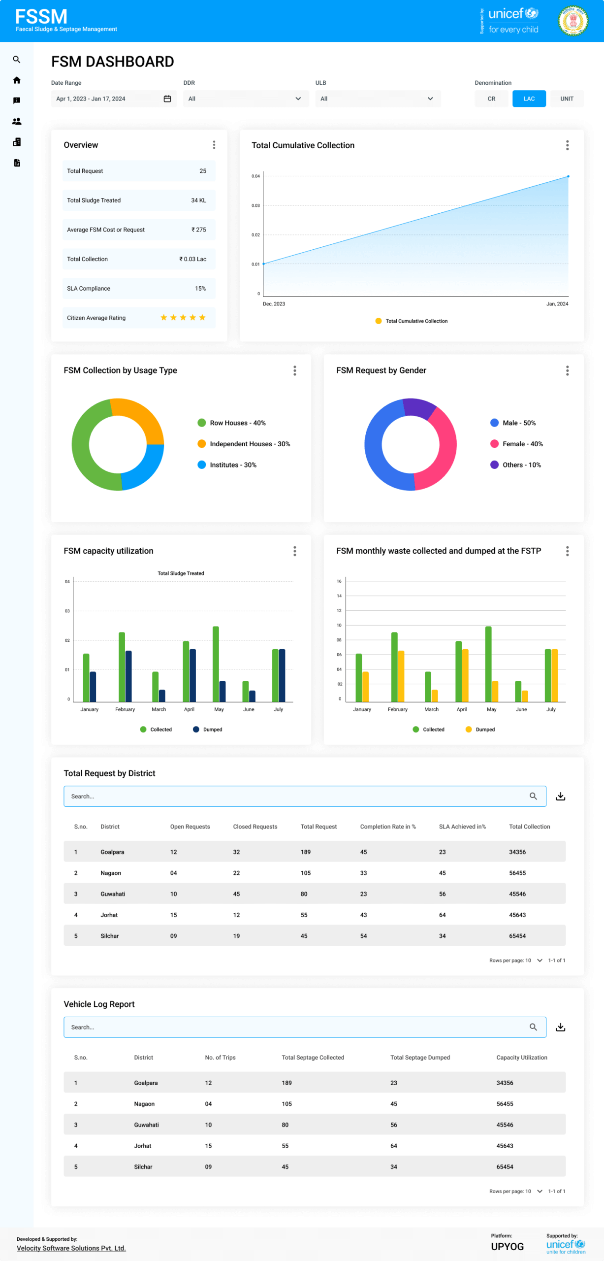Open the complaints message icon in sidebar
This screenshot has height=1261, width=604.
click(x=17, y=101)
